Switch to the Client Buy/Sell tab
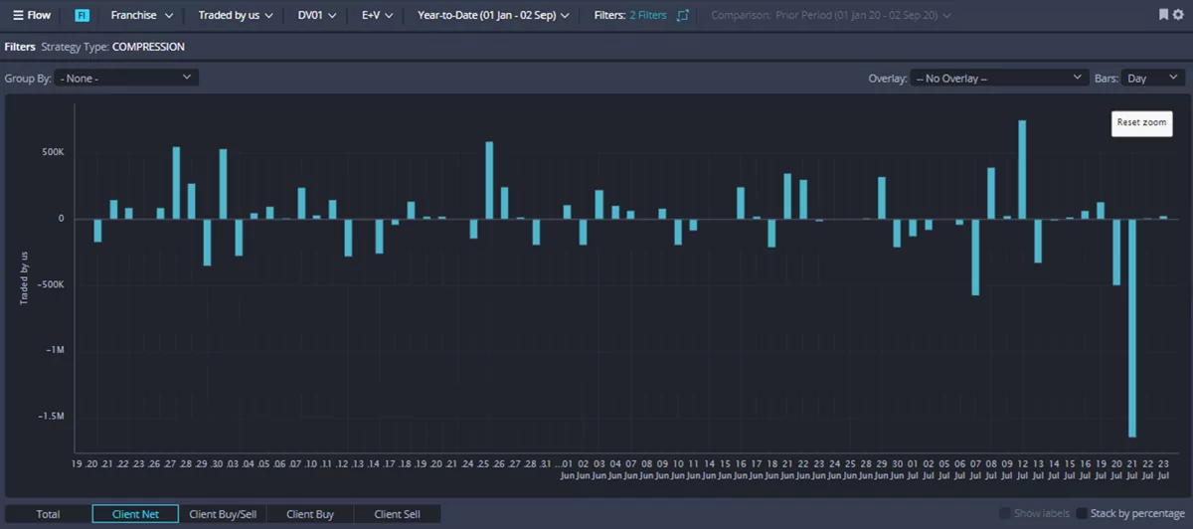 click(223, 514)
